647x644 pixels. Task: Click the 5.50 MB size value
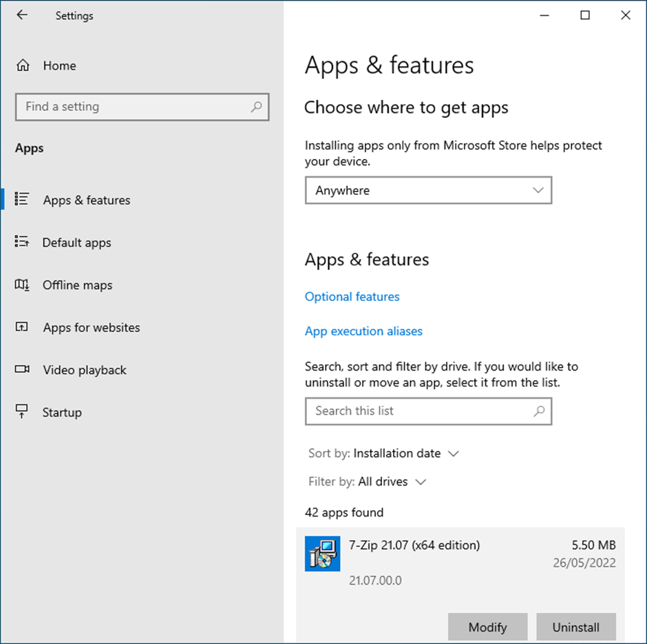[593, 545]
